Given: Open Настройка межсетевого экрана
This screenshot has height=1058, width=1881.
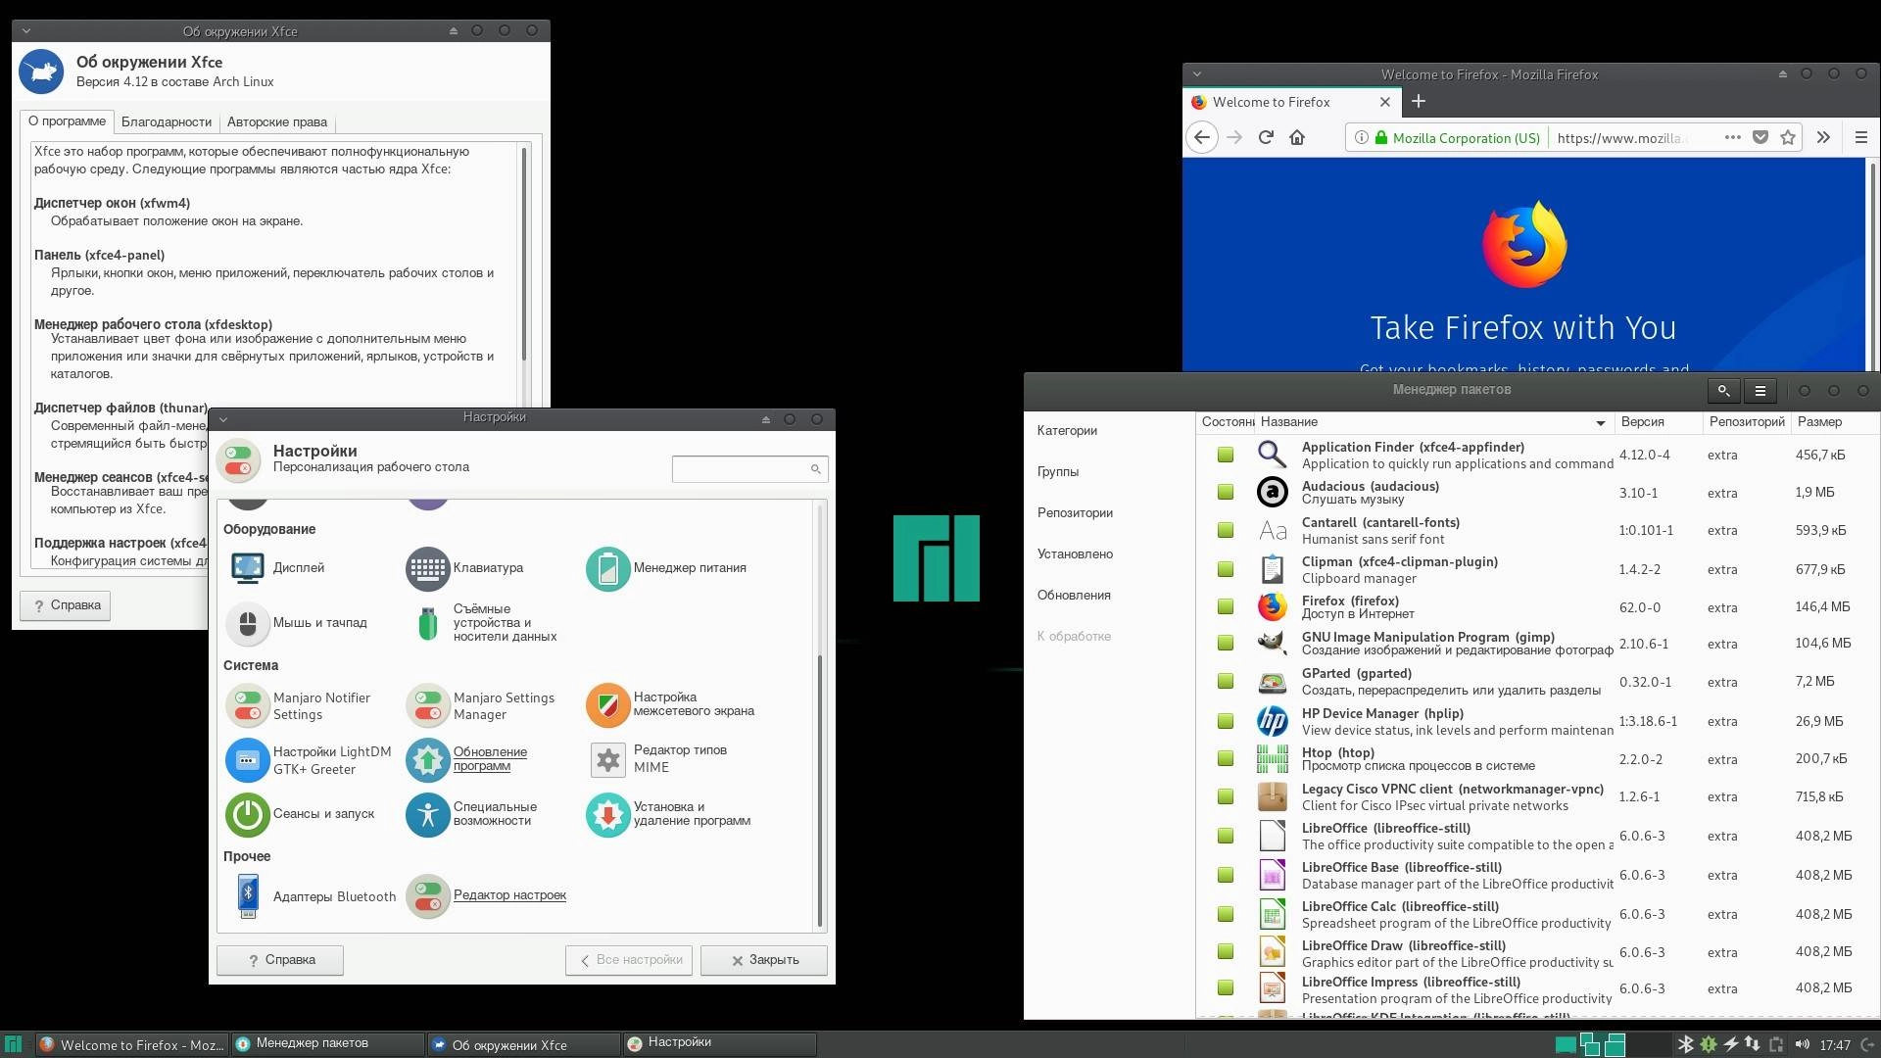Looking at the screenshot, I should click(671, 704).
